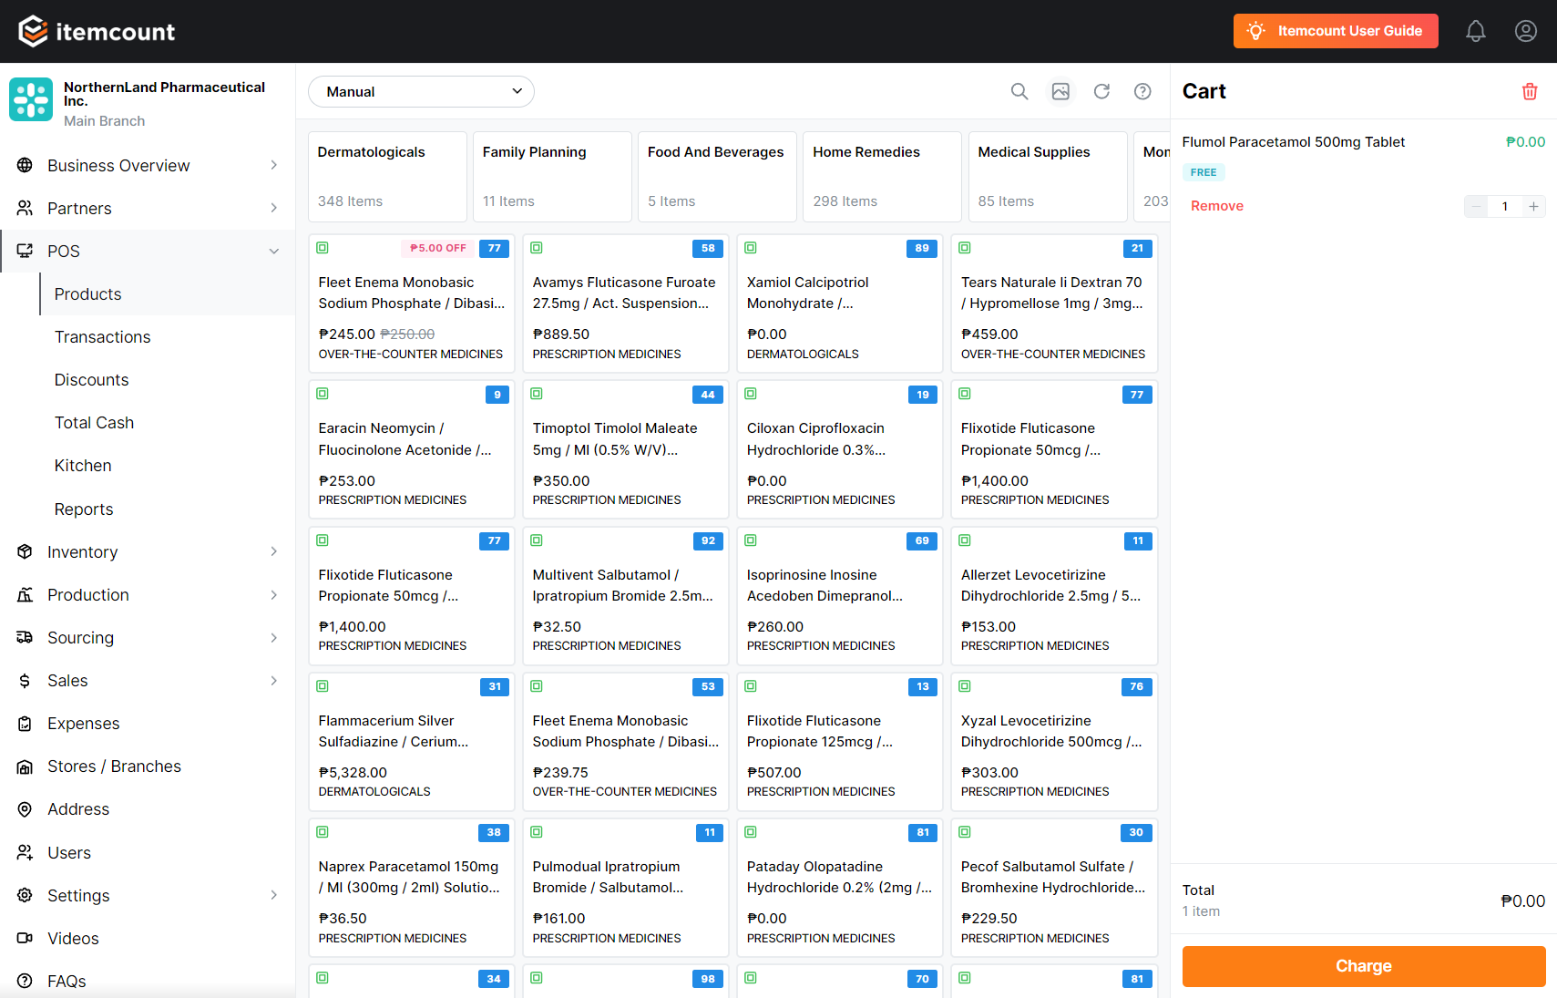Screen dimensions: 1557x998
Task: Click green icon on Flammacerium Silver card
Action: [x=323, y=686]
